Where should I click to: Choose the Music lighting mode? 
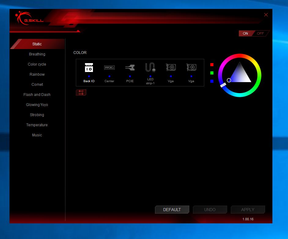pos(37,135)
